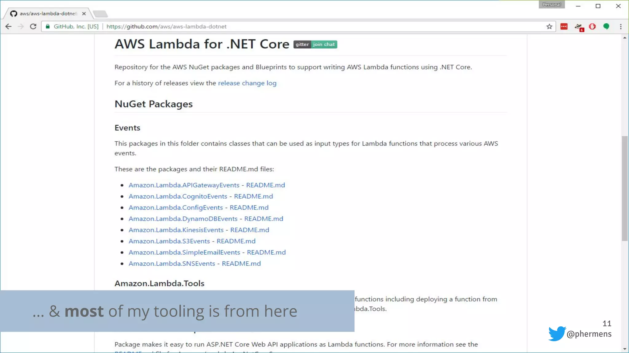Open Amazon.Lambda.APIGatewayEvents link
The width and height of the screenshot is (629, 353).
[x=184, y=185]
